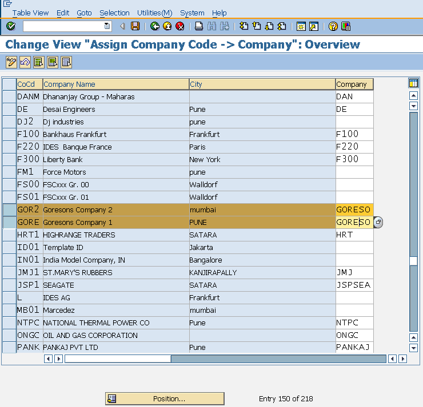The width and height of the screenshot is (423, 407).
Task: Create new session icon
Action: coord(301,26)
